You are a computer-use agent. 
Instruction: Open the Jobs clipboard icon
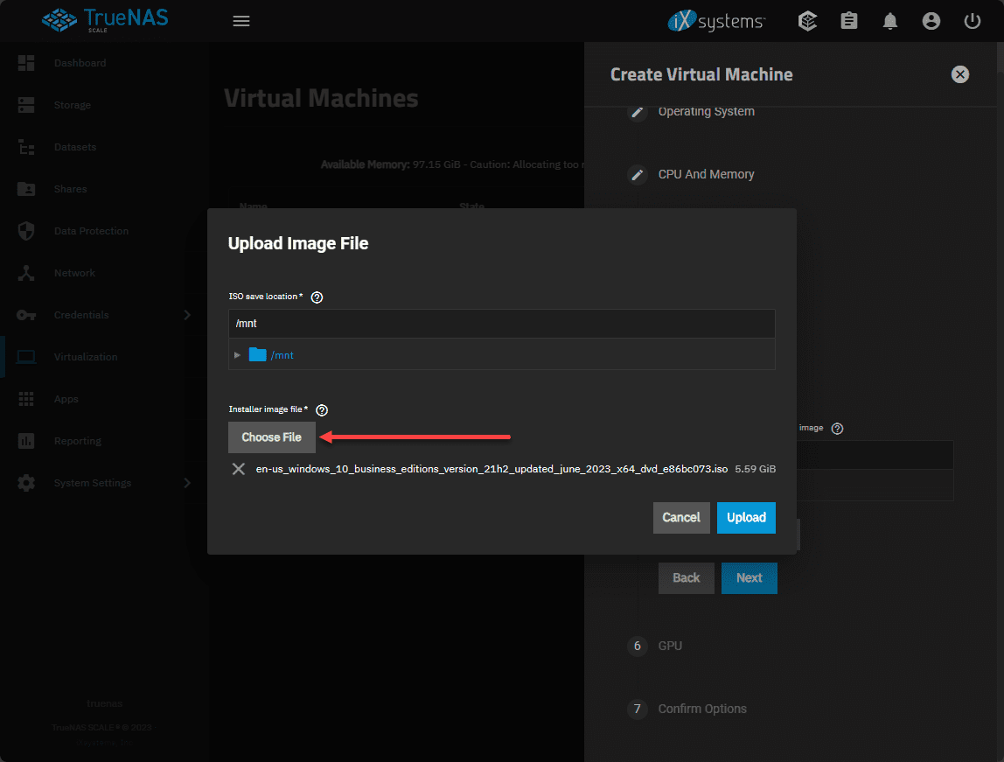849,21
